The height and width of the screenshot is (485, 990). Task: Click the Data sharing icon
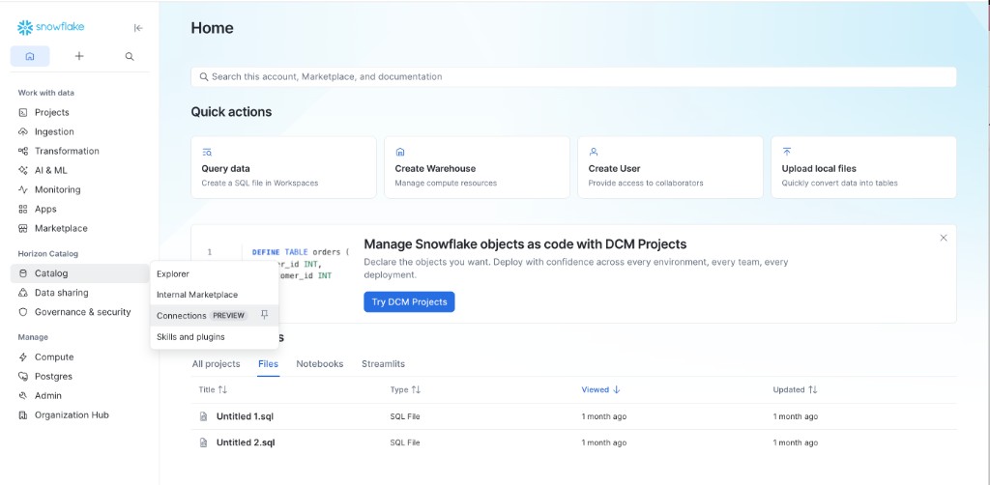(x=23, y=293)
